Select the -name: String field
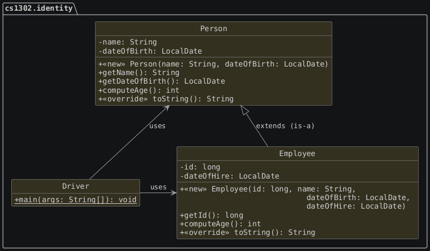 click(128, 42)
